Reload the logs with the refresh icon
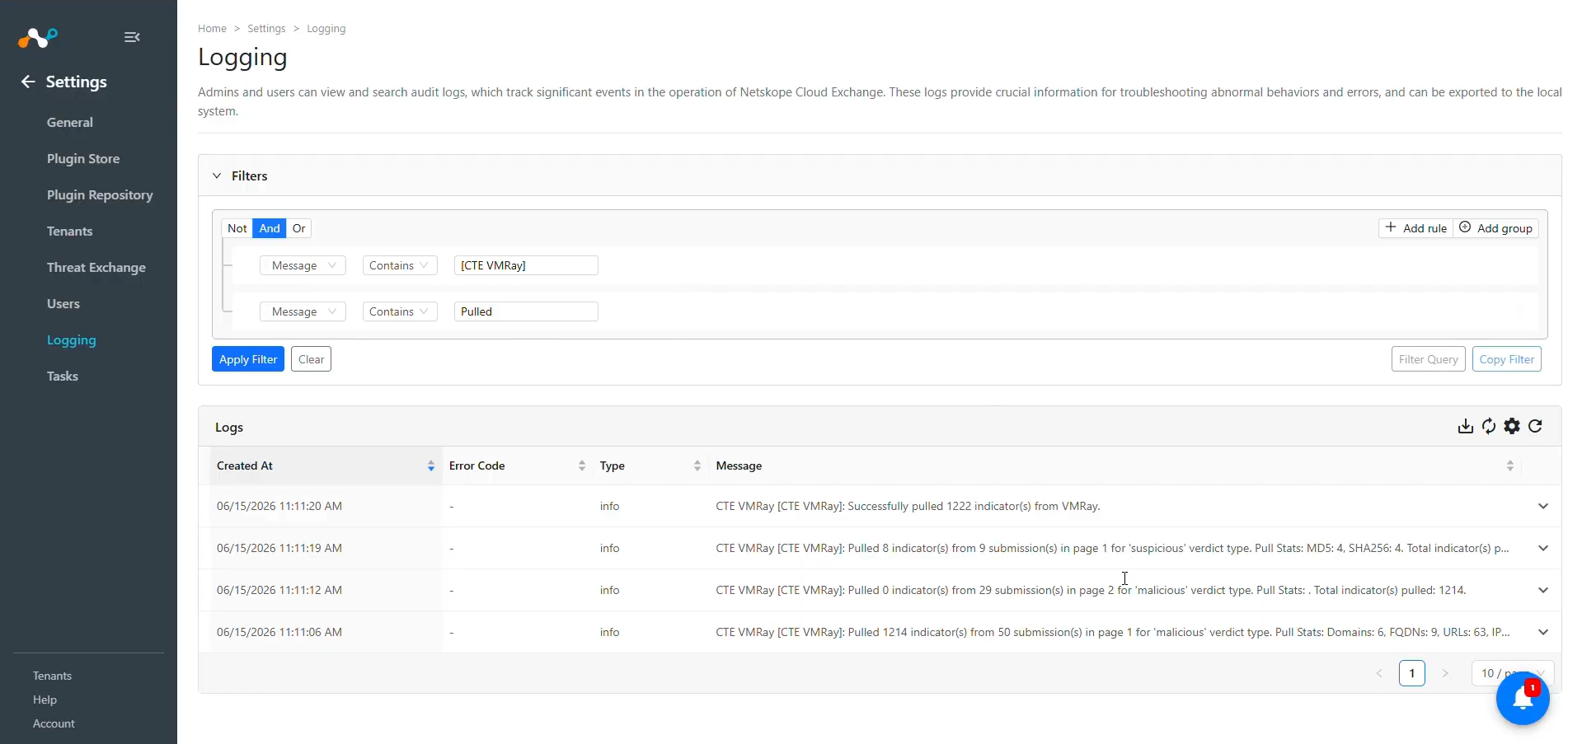 click(1535, 426)
